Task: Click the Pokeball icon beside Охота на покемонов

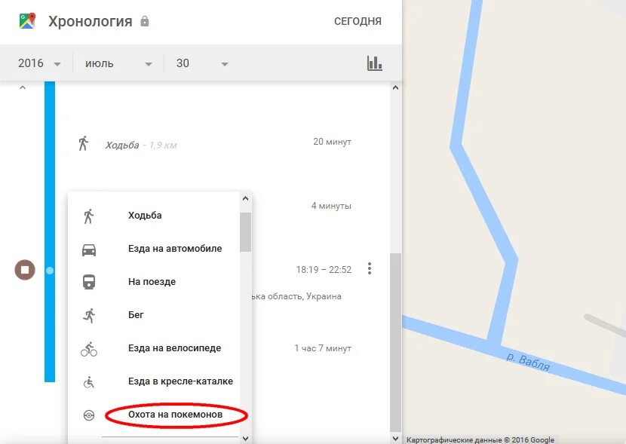Action: pos(90,414)
